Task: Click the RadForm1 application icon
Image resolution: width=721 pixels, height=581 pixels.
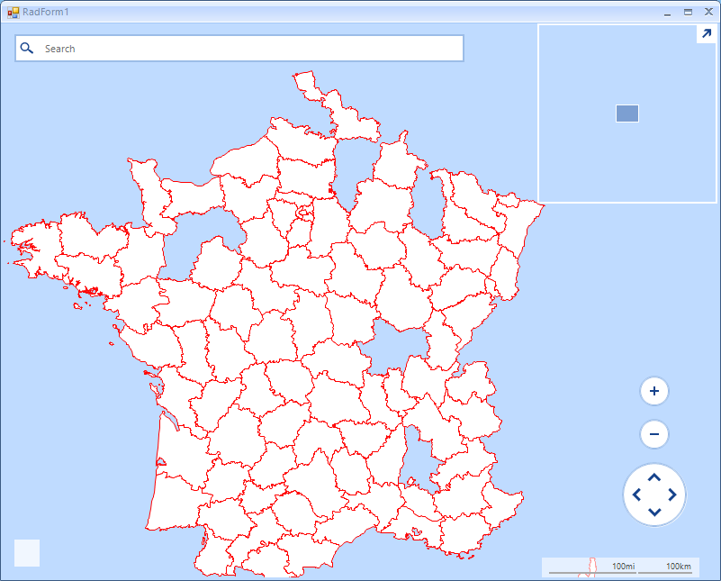Action: [14, 13]
